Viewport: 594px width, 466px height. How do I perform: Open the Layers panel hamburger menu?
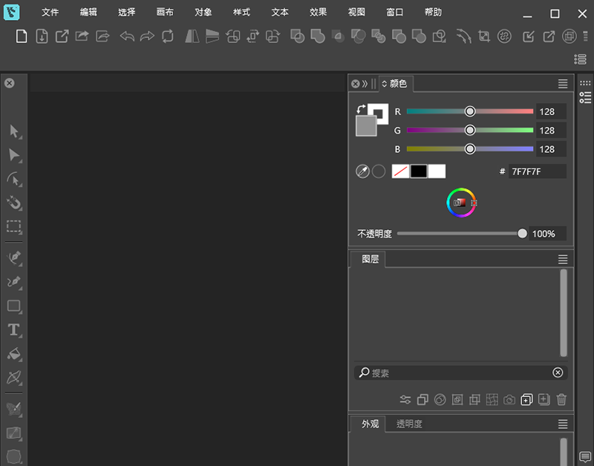tap(563, 259)
